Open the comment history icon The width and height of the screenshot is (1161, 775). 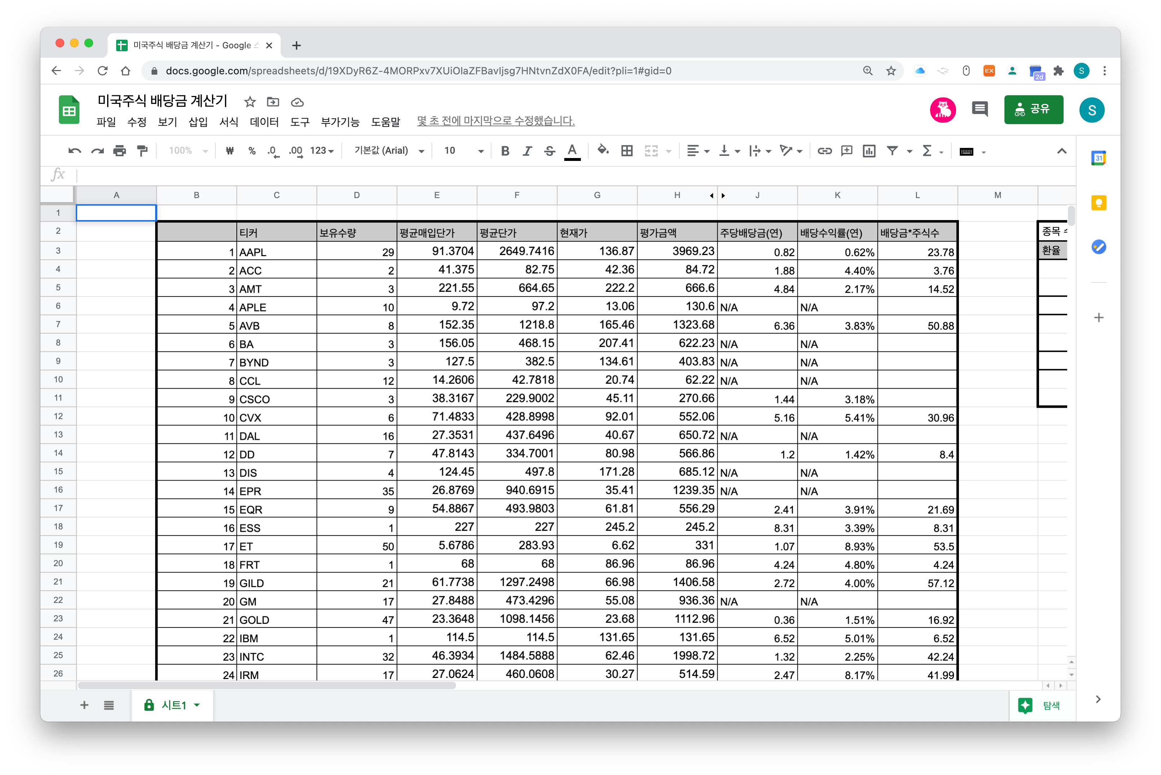tap(979, 109)
